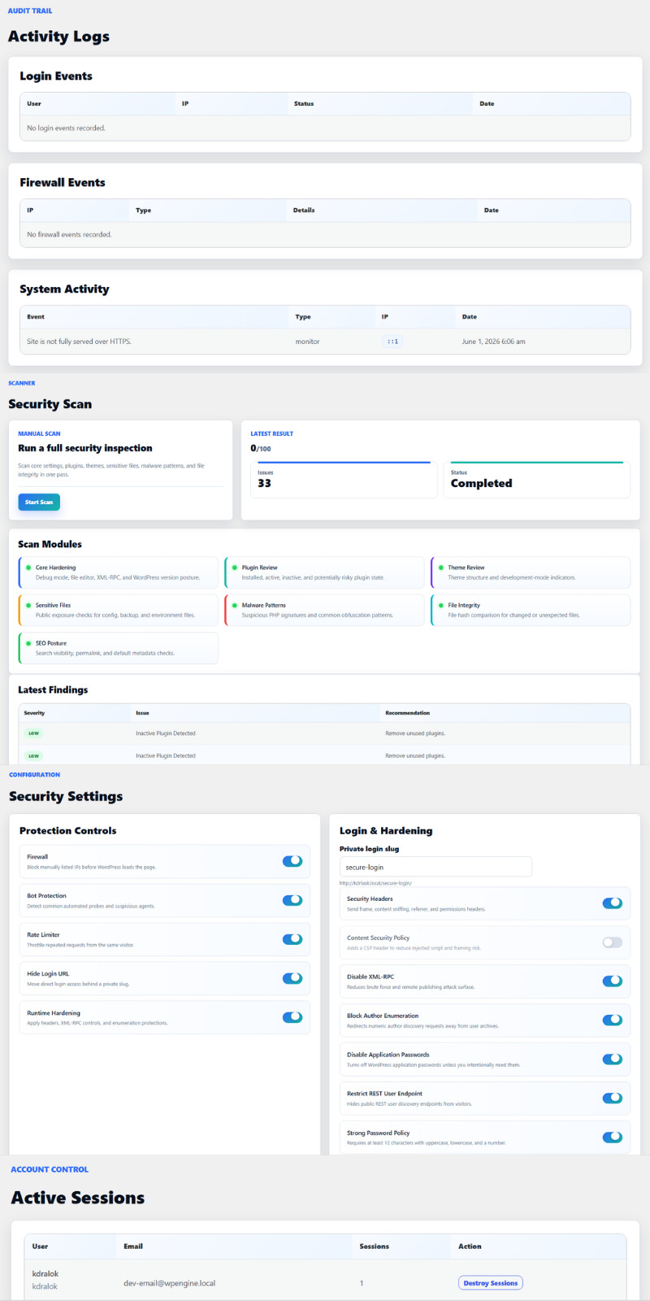This screenshot has height=1301, width=650.
Task: Click the MANUAL SCAN label
Action: pos(39,433)
